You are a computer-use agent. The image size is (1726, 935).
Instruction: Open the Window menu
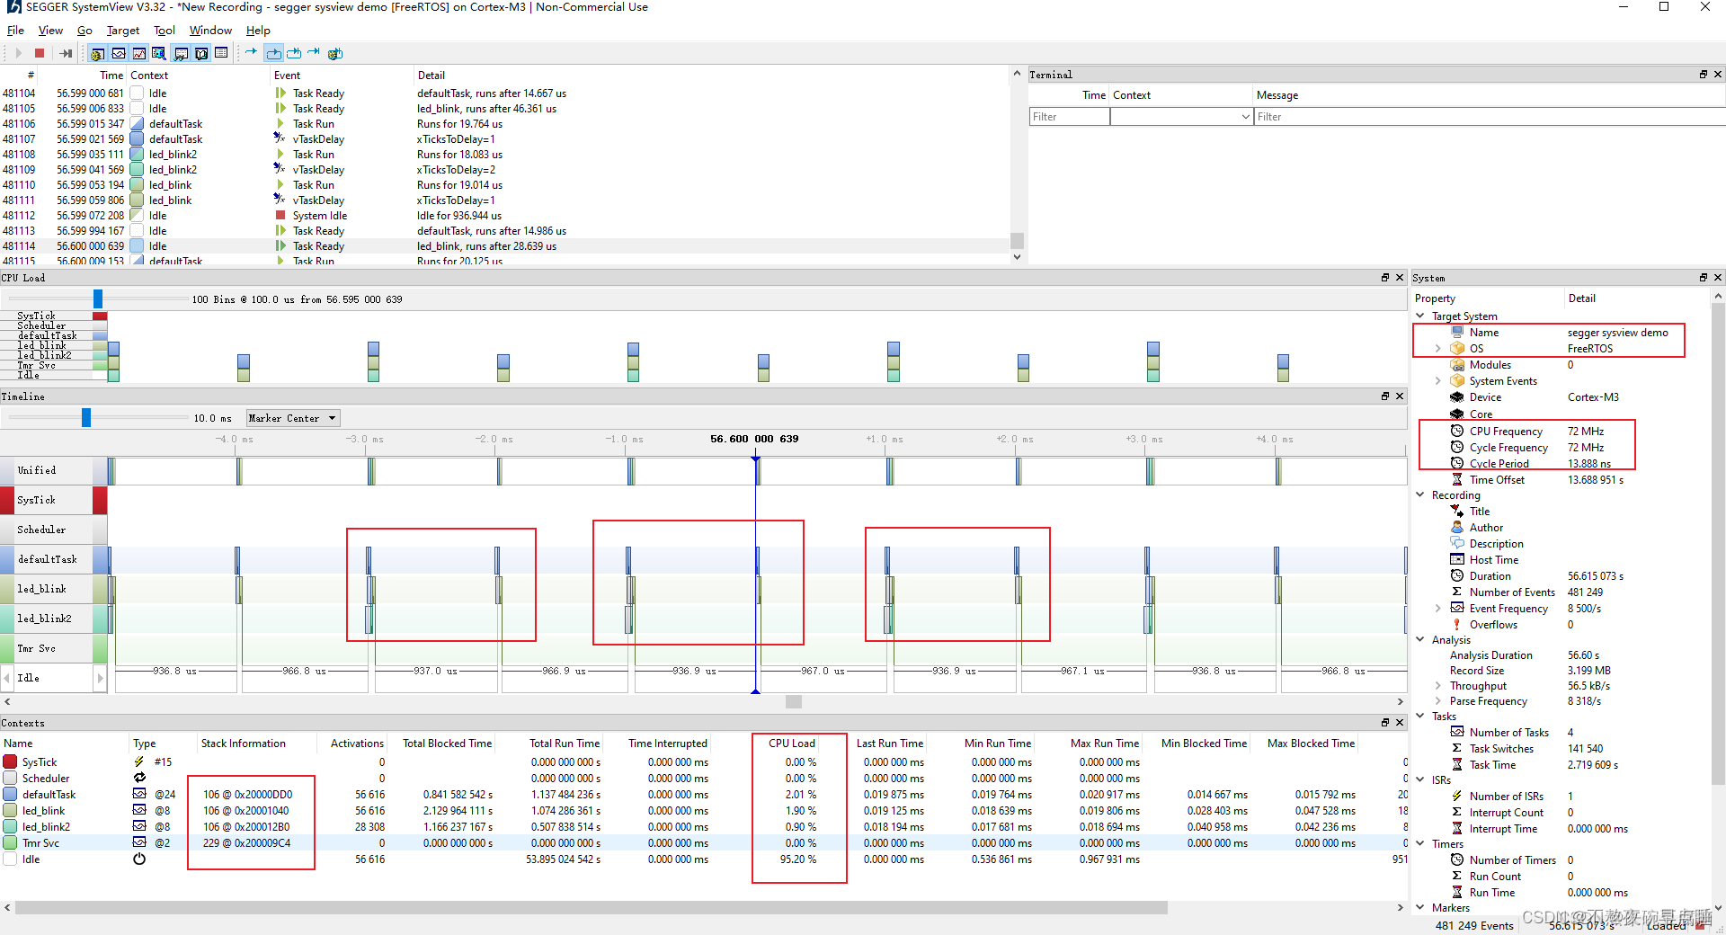coord(210,30)
